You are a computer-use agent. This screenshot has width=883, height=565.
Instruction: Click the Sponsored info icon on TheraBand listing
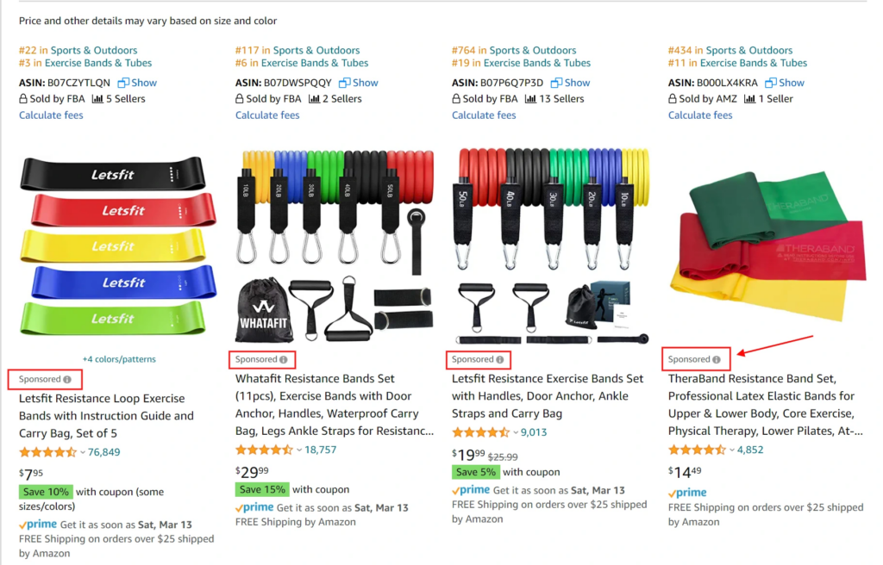pos(716,359)
